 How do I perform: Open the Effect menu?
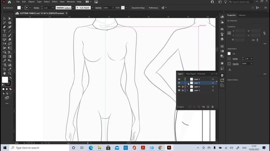tap(55, 2)
